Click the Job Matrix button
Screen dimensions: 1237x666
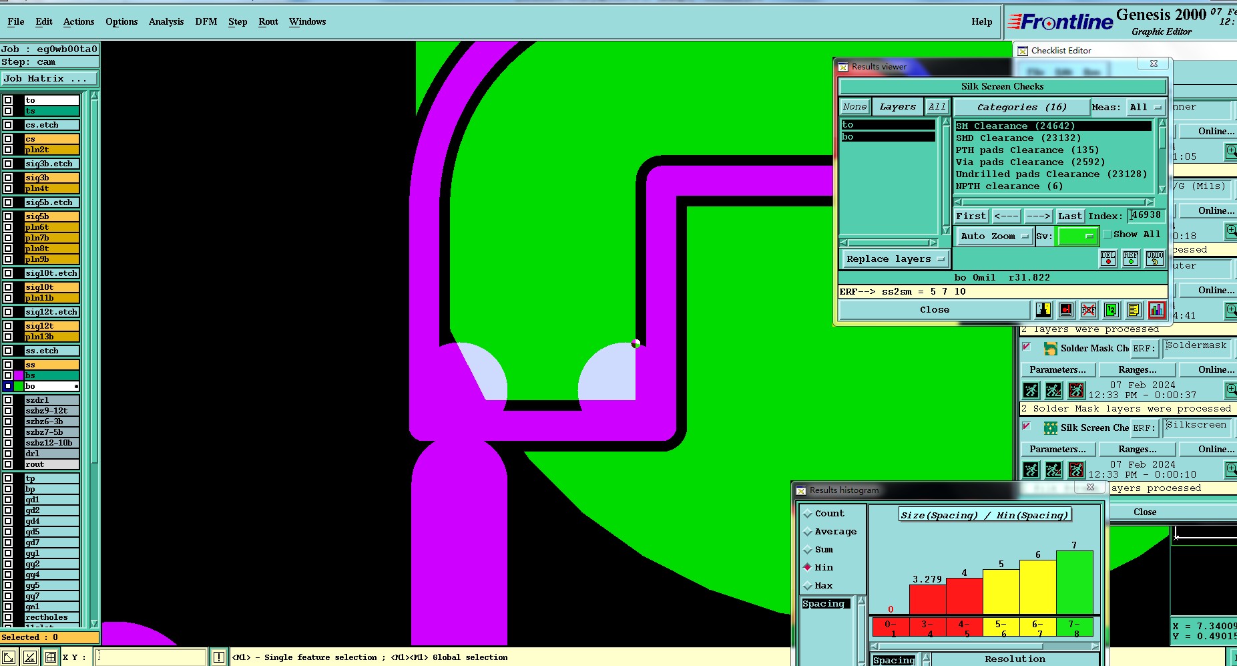49,78
